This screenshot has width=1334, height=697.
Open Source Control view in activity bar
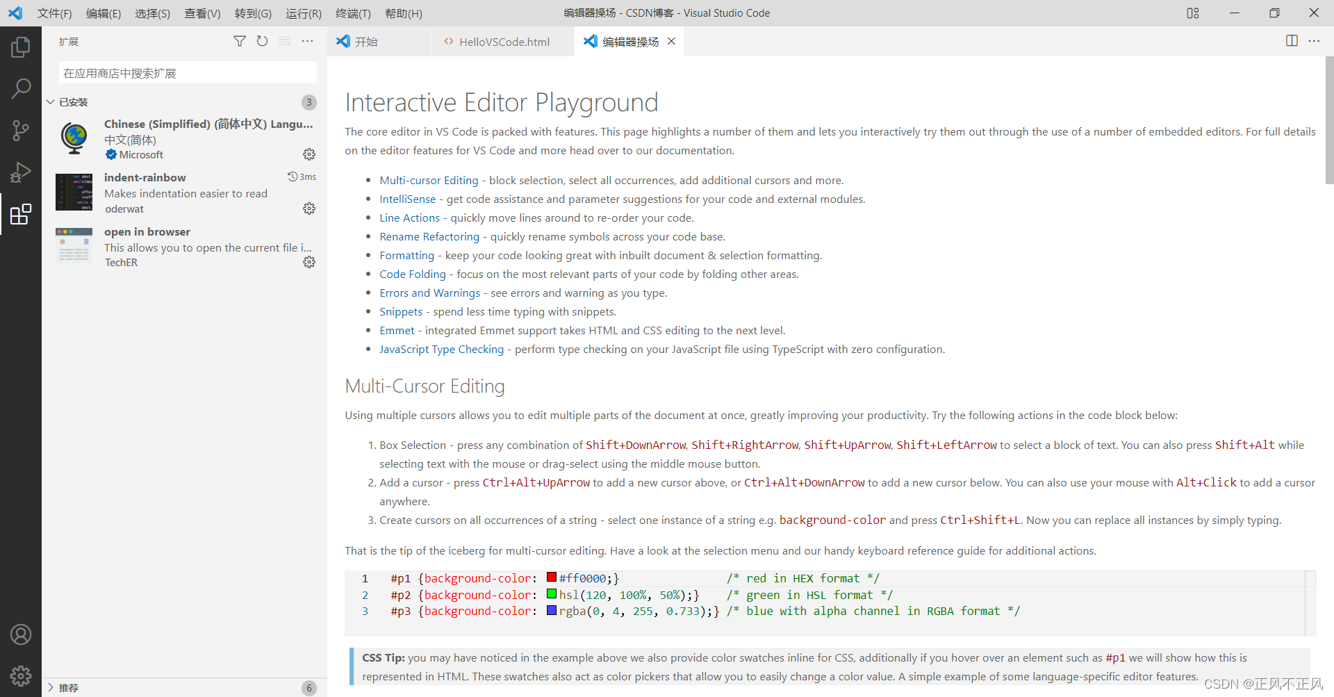[21, 130]
